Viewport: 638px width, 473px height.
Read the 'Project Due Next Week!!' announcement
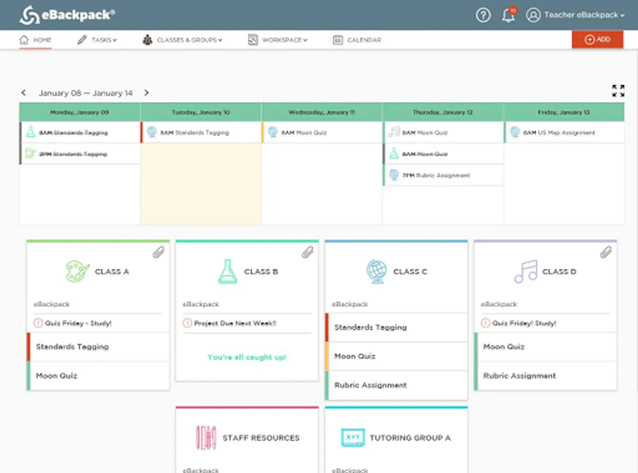tap(235, 323)
